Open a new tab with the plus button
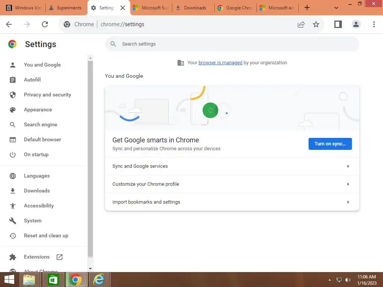 307,8
